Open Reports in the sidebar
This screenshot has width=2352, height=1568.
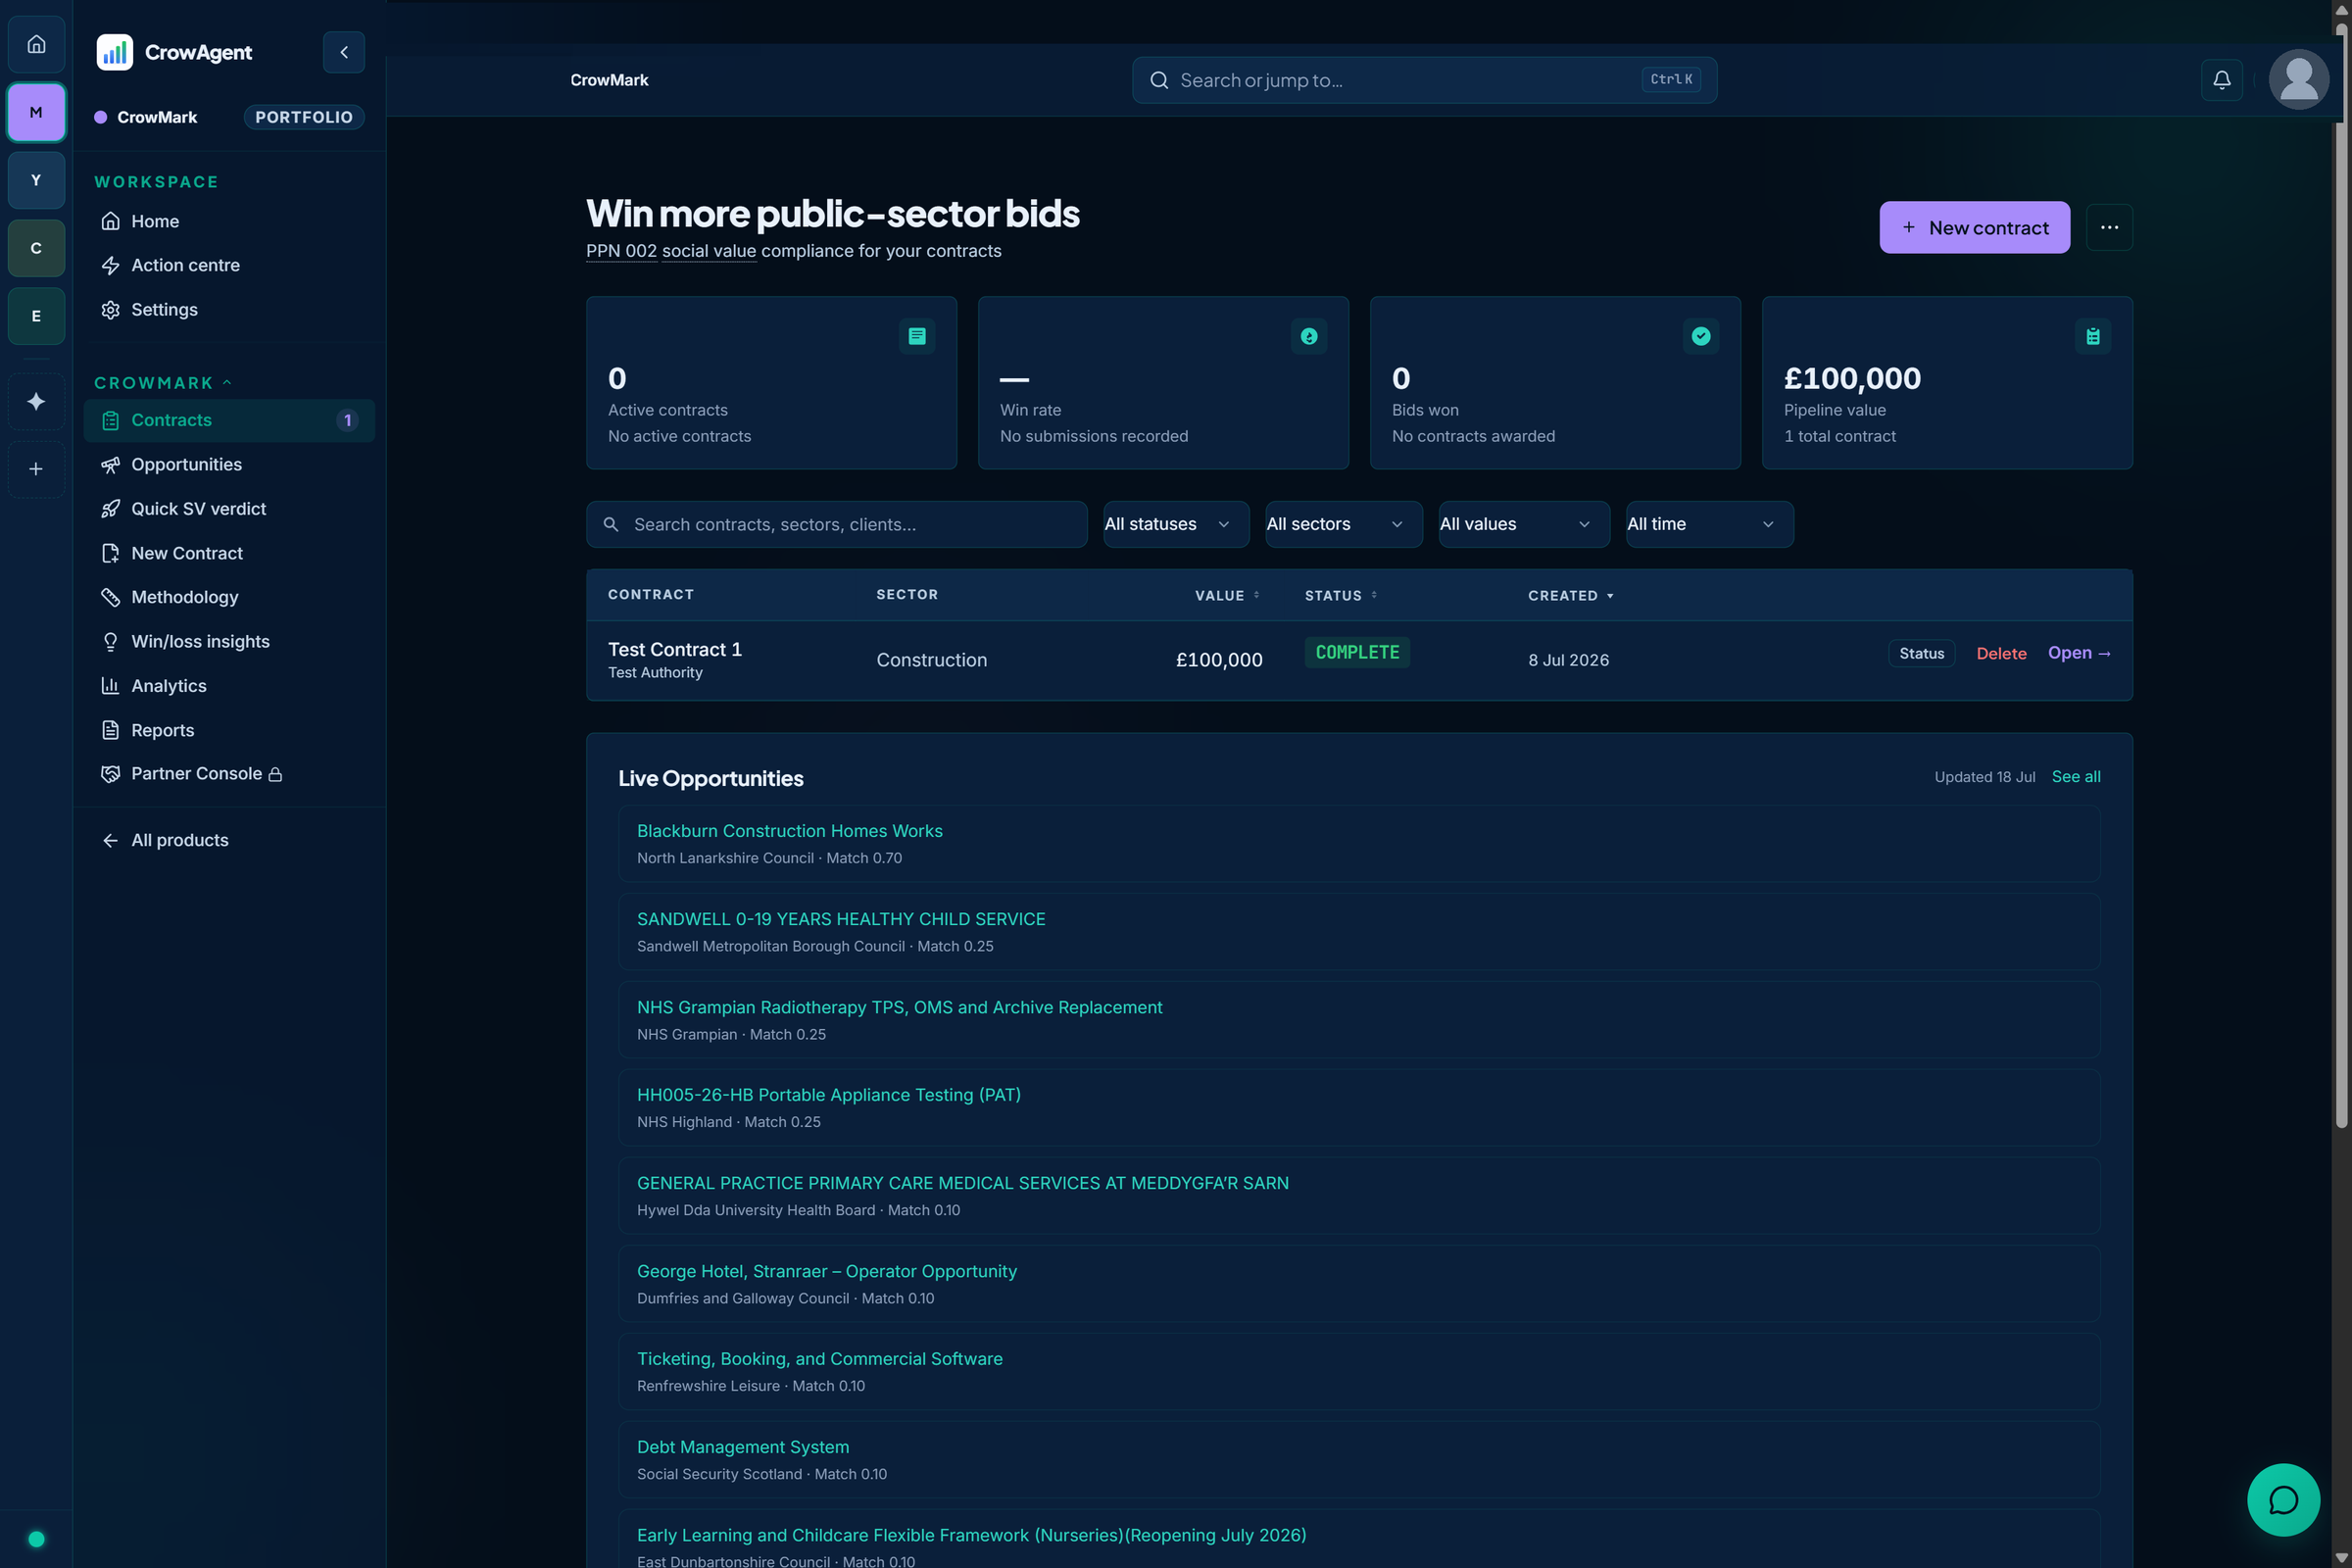coord(229,730)
